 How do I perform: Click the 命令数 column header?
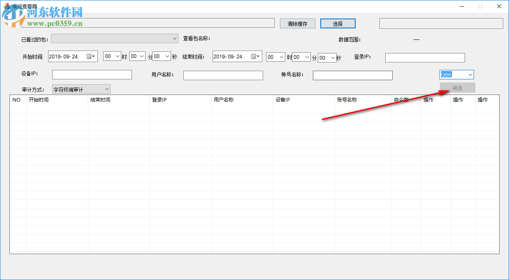click(x=406, y=100)
